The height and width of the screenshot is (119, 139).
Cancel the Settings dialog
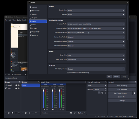click(x=116, y=76)
